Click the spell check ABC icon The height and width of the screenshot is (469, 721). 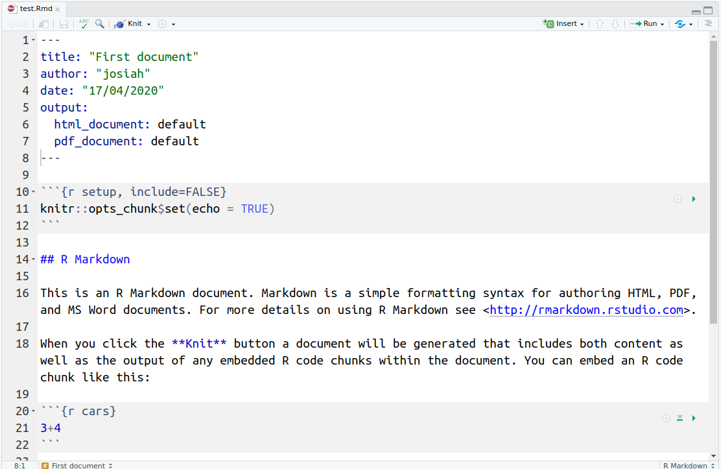point(84,24)
